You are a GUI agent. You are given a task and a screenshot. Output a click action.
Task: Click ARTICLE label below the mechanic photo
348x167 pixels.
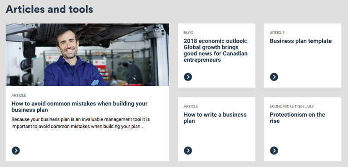pos(19,95)
